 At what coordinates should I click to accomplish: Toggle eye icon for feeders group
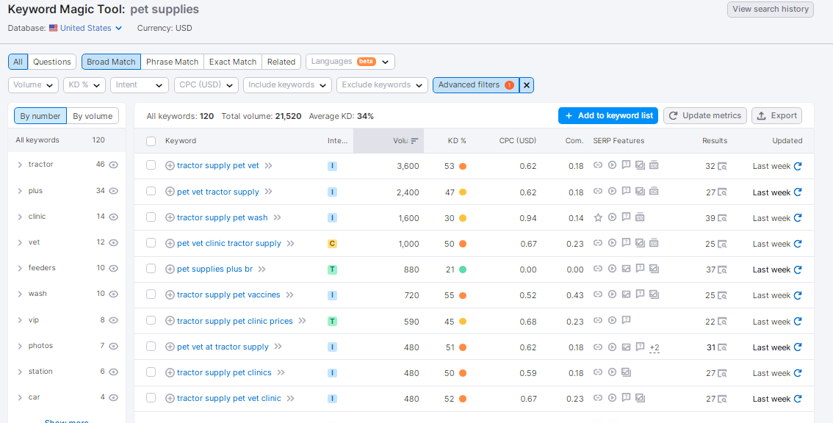113,268
